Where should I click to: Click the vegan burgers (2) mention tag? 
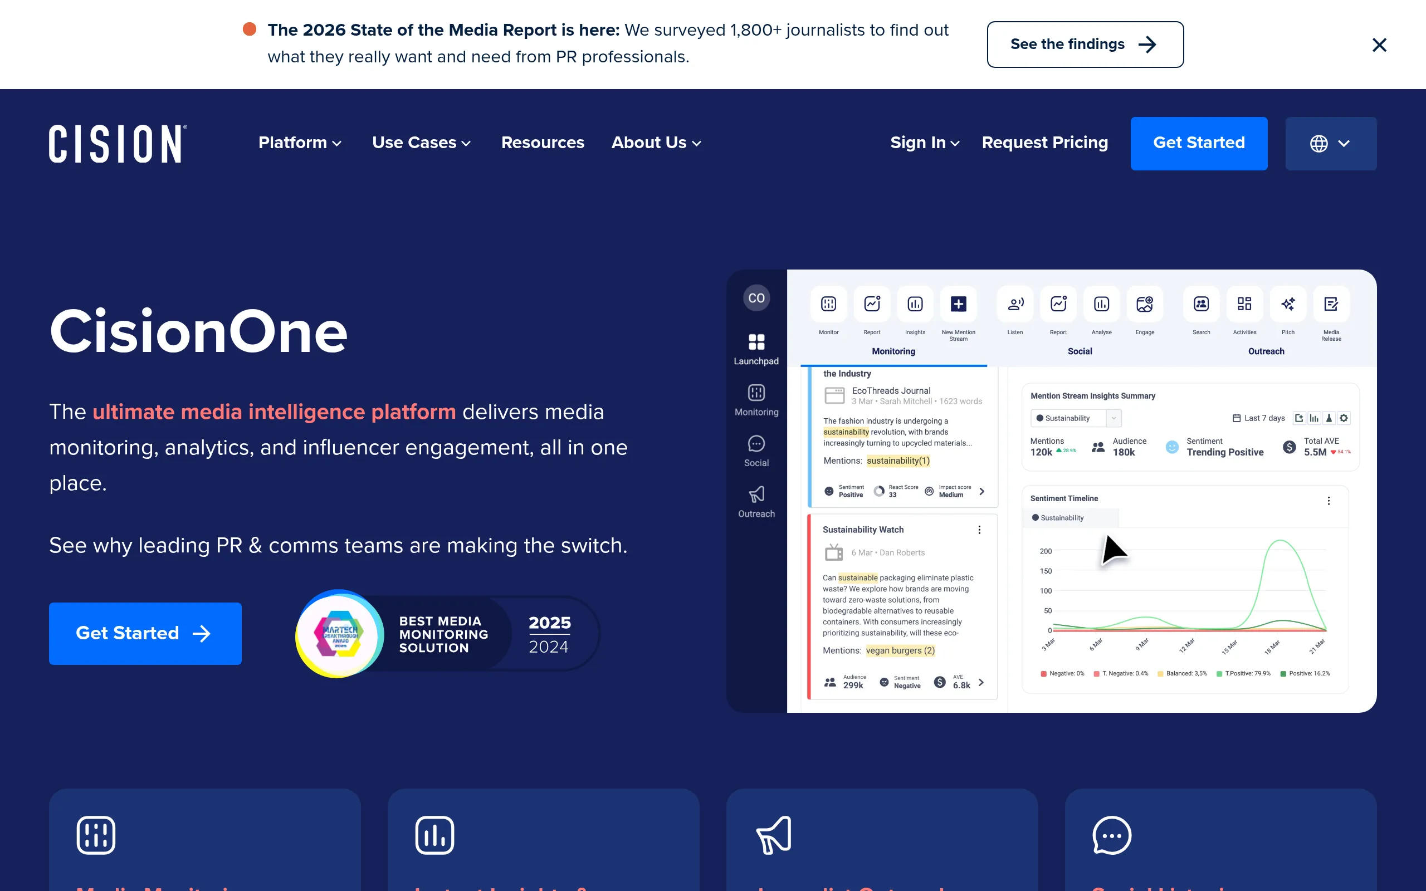point(900,650)
